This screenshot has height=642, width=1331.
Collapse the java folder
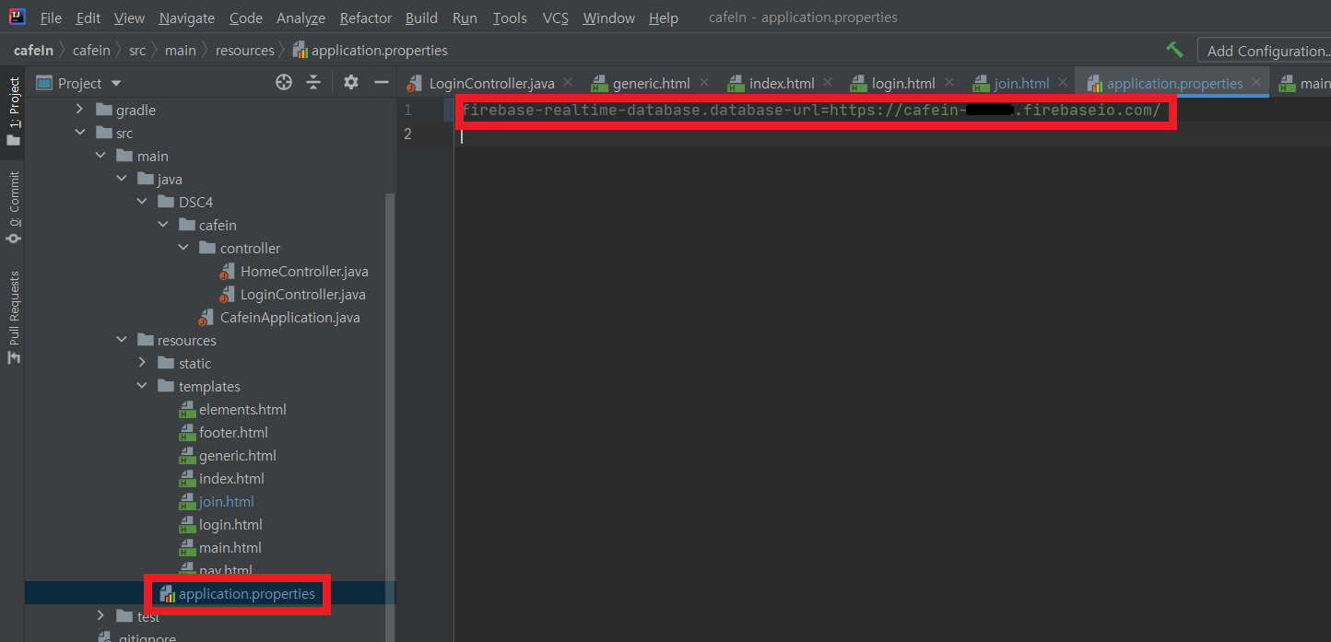pos(122,179)
